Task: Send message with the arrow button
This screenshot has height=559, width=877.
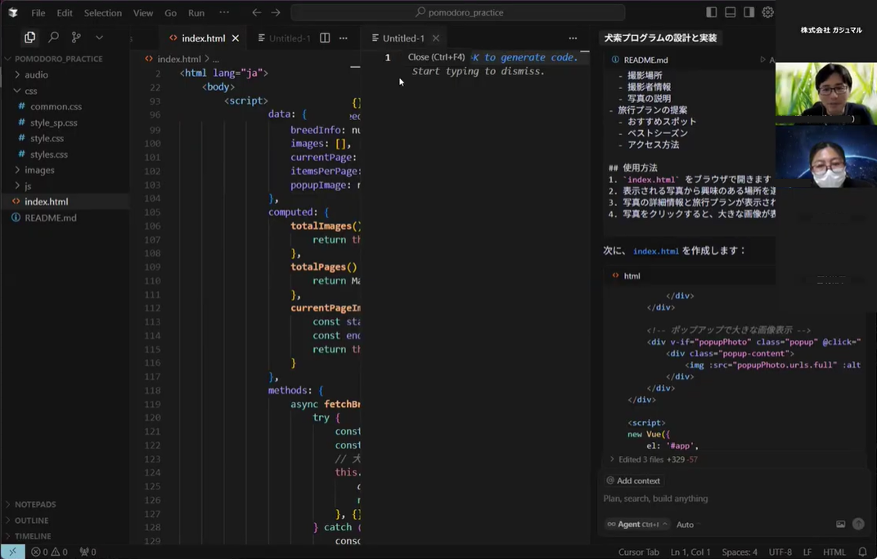Action: pos(858,524)
